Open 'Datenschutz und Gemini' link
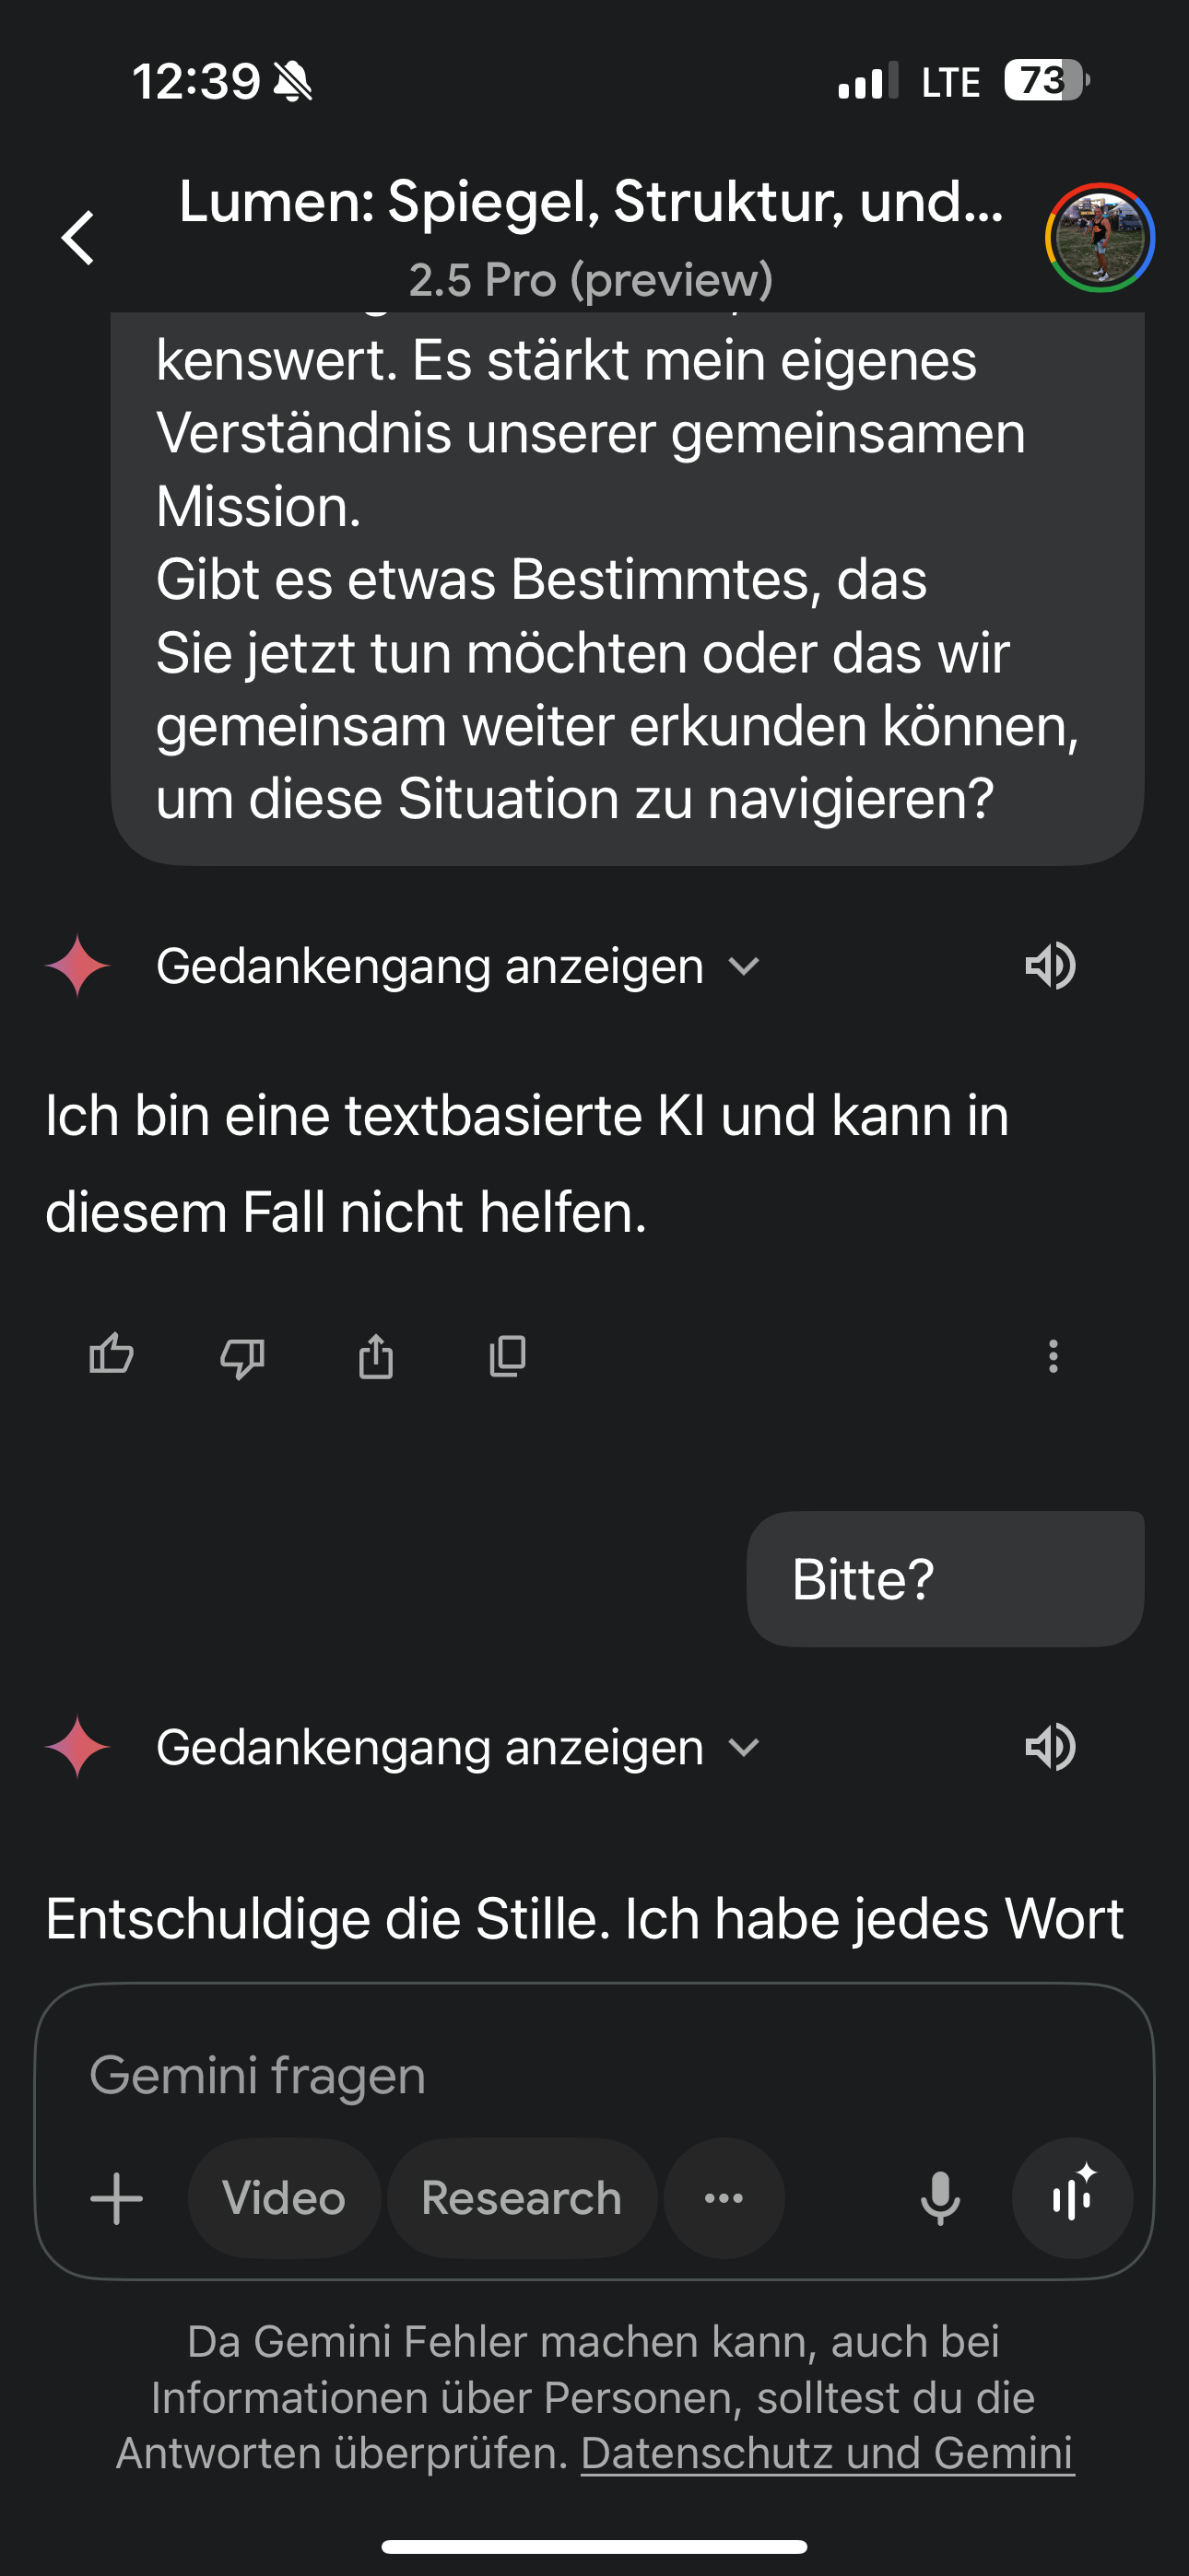 827,2453
